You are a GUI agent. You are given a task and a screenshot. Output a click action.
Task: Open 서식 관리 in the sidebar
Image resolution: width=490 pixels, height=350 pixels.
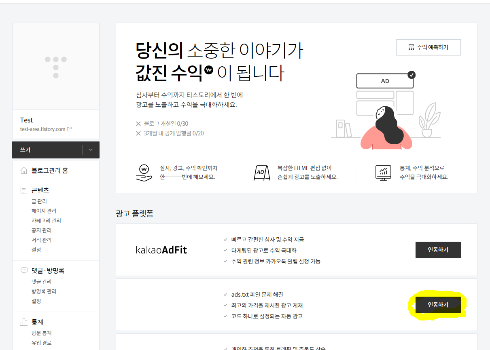(42, 240)
